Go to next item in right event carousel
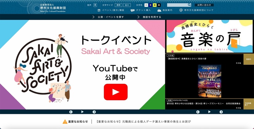Viewport: 254px width, 129px height. click(x=221, y=112)
